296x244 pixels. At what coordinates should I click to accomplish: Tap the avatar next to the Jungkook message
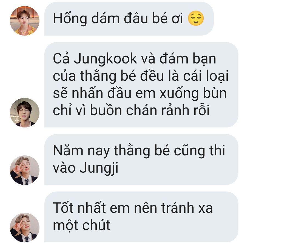click(25, 112)
